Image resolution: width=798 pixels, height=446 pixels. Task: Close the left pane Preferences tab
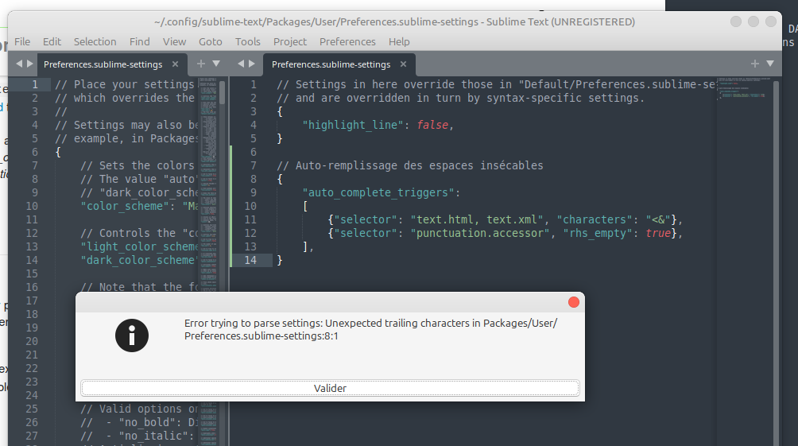click(x=175, y=64)
